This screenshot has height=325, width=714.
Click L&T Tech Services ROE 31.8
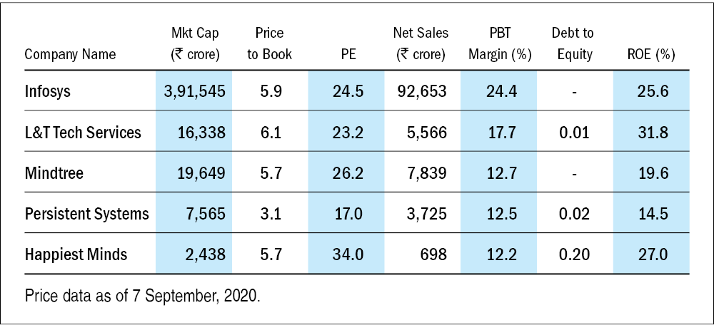pos(653,132)
